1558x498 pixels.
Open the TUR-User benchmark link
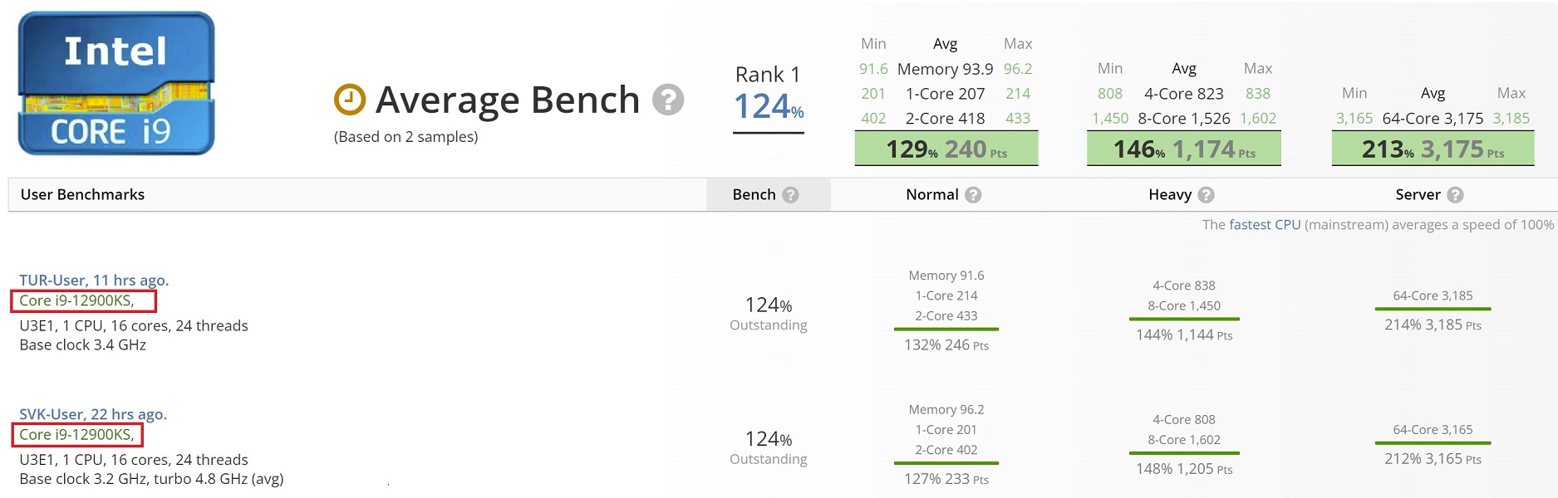[x=94, y=281]
